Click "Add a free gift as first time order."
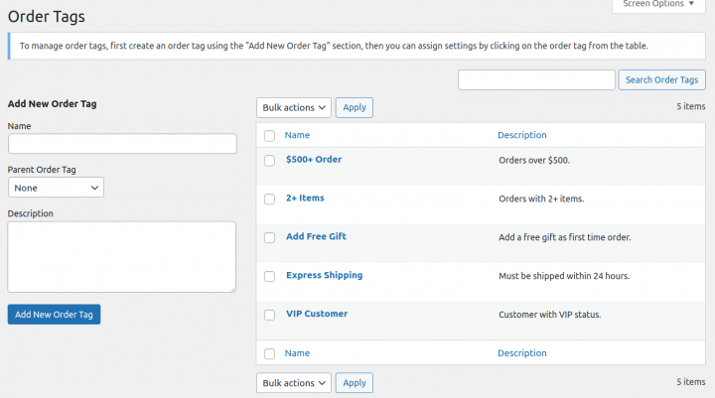Screen dimensions: 715x398 [x=564, y=237]
